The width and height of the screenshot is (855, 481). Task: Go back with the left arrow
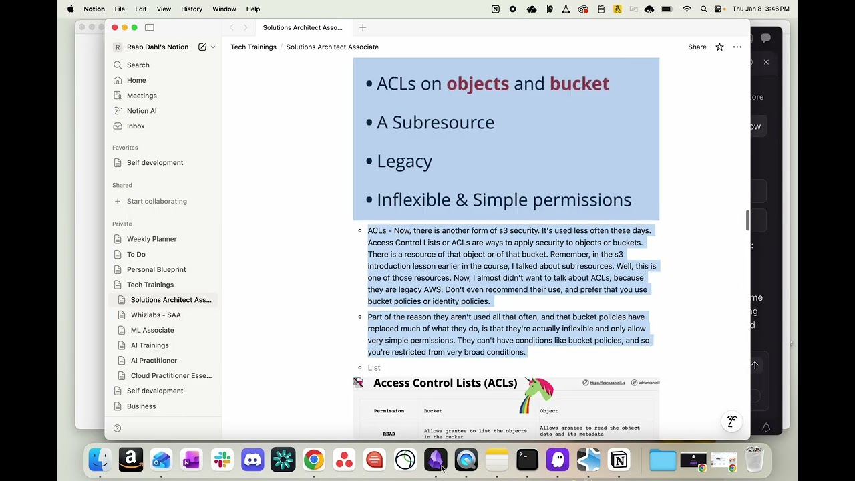click(231, 27)
